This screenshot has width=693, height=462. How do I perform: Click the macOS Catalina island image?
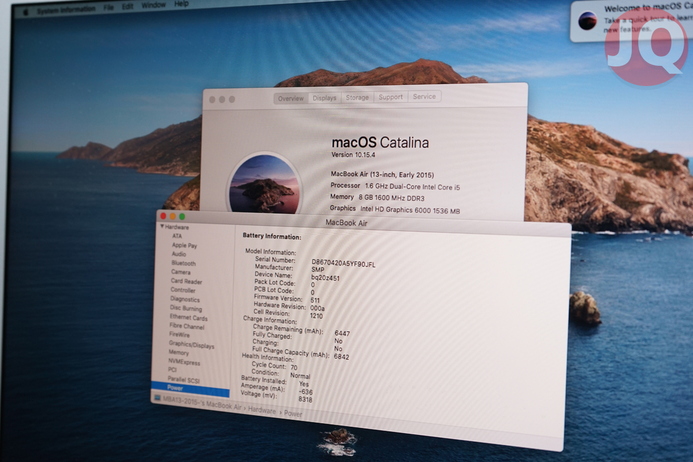(264, 185)
